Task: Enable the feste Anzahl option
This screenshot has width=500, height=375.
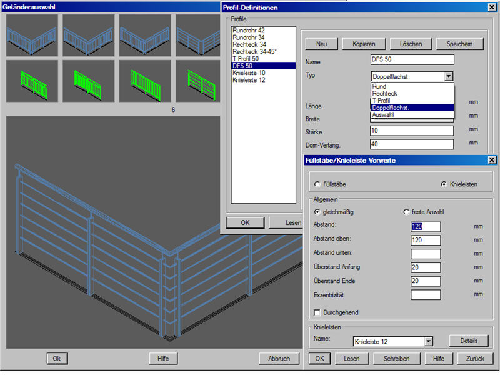Action: click(x=407, y=212)
